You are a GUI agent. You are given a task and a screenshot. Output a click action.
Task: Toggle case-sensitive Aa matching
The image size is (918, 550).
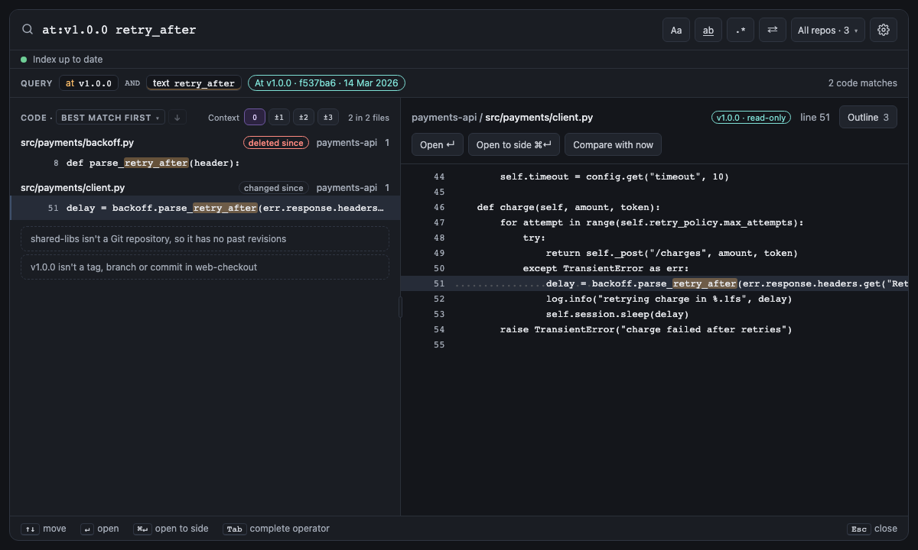point(676,30)
